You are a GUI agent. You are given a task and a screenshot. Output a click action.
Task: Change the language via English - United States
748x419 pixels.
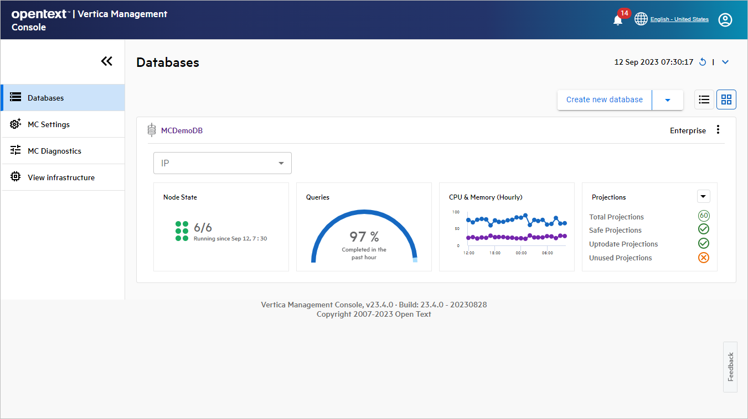click(x=679, y=19)
